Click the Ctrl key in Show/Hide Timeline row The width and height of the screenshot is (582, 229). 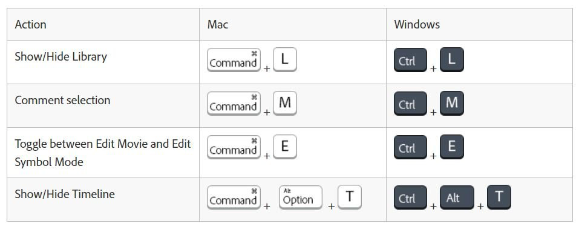[410, 197]
